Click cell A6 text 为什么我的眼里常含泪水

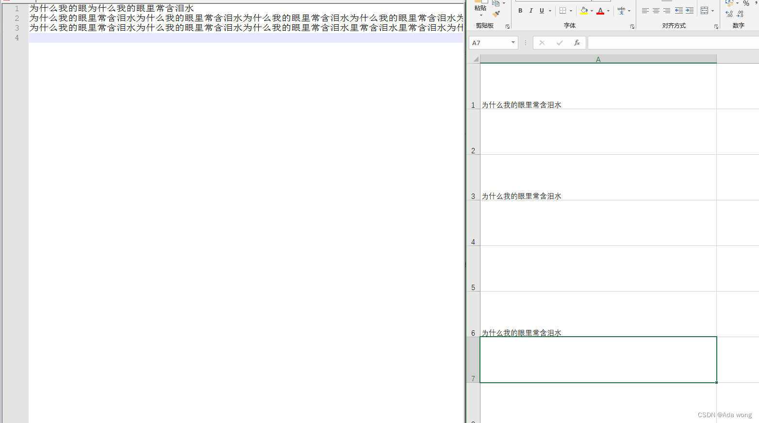pos(522,333)
